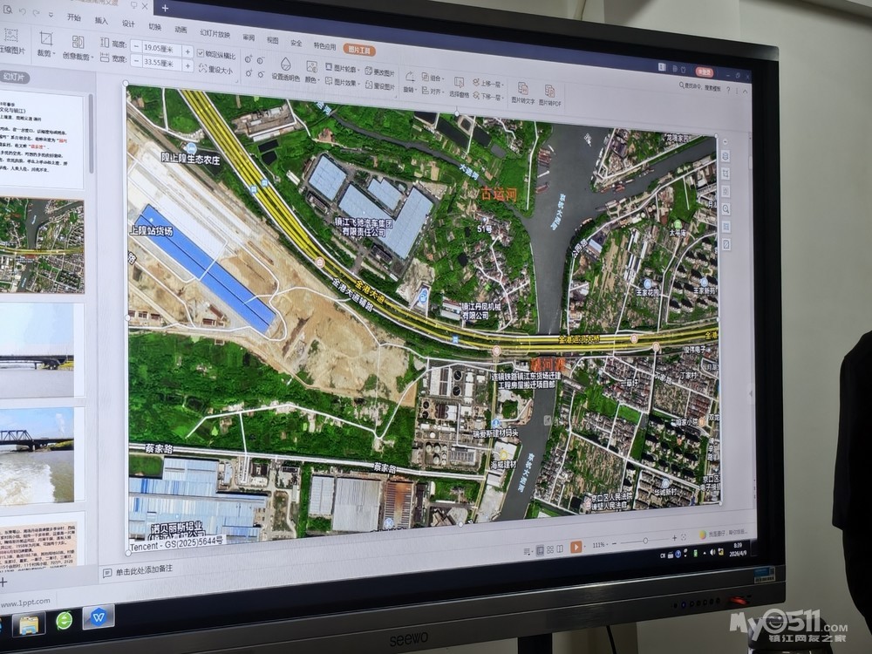
Task: Open the Creative Crop (创意裁剪) tool
Action: (x=78, y=45)
